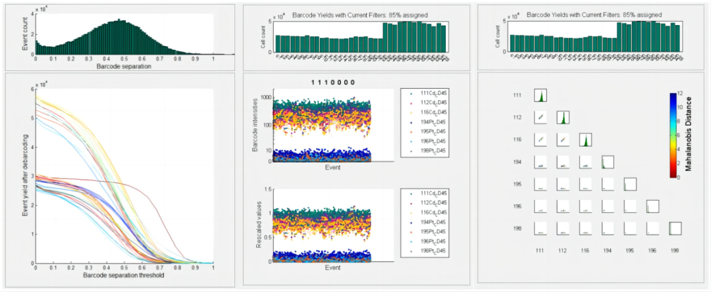Click the middle Barcode Yields bar chart
This screenshot has width=711, height=292.
click(361, 37)
